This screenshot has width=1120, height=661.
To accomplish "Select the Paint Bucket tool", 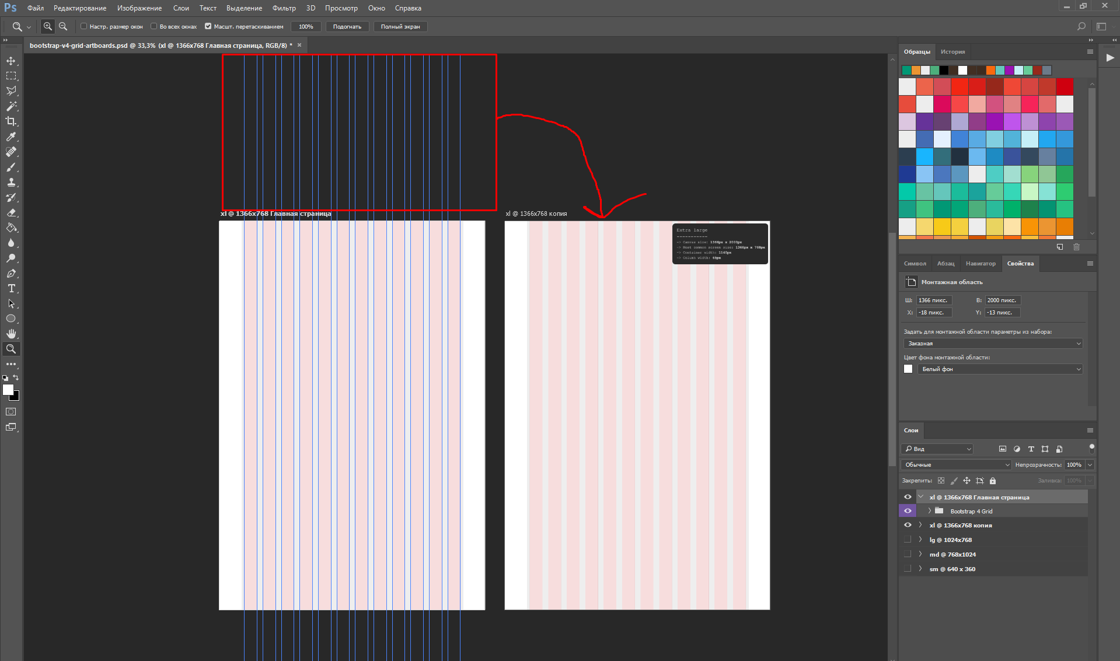I will (x=11, y=228).
